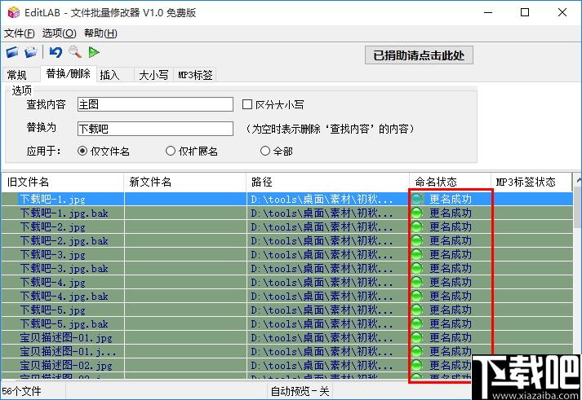The width and height of the screenshot is (582, 400).
Task: Switch to the 常规 tab
Action: [x=20, y=75]
